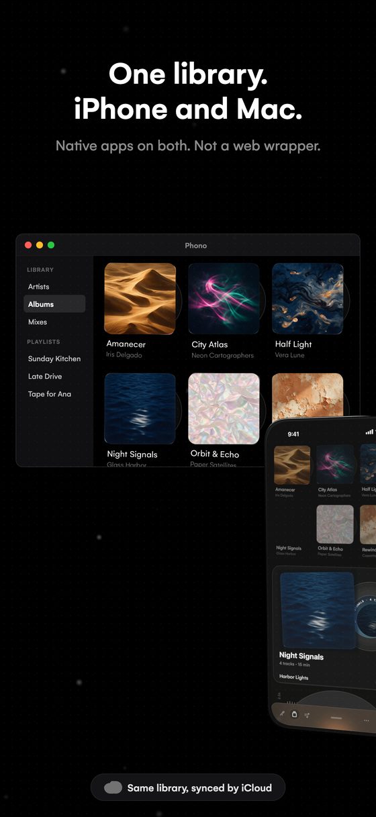Open the Sunday Kitchen playlist
Viewport: 376px width, 817px height.
(54, 358)
